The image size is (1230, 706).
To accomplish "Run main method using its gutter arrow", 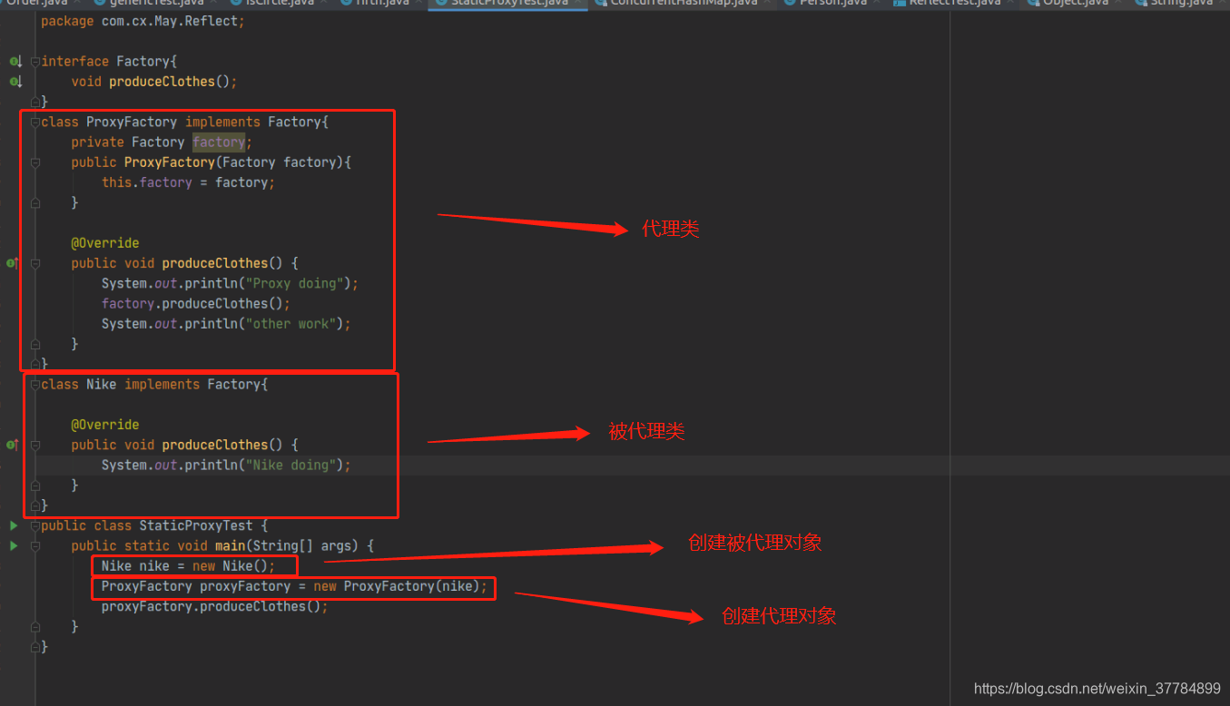I will (x=14, y=545).
